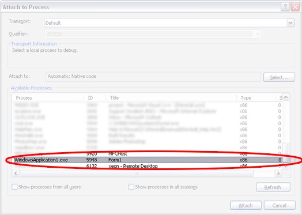Enable Show processes from all users
Screen dimensions: 302x215
(14, 187)
